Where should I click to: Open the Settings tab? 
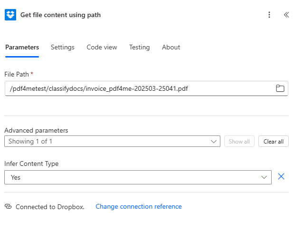pos(63,48)
